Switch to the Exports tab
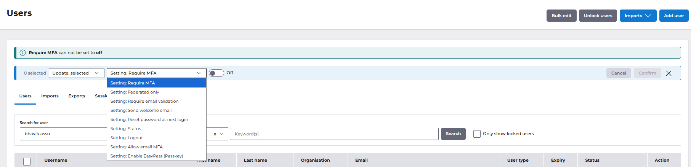This screenshot has height=167, width=691. pos(77,96)
